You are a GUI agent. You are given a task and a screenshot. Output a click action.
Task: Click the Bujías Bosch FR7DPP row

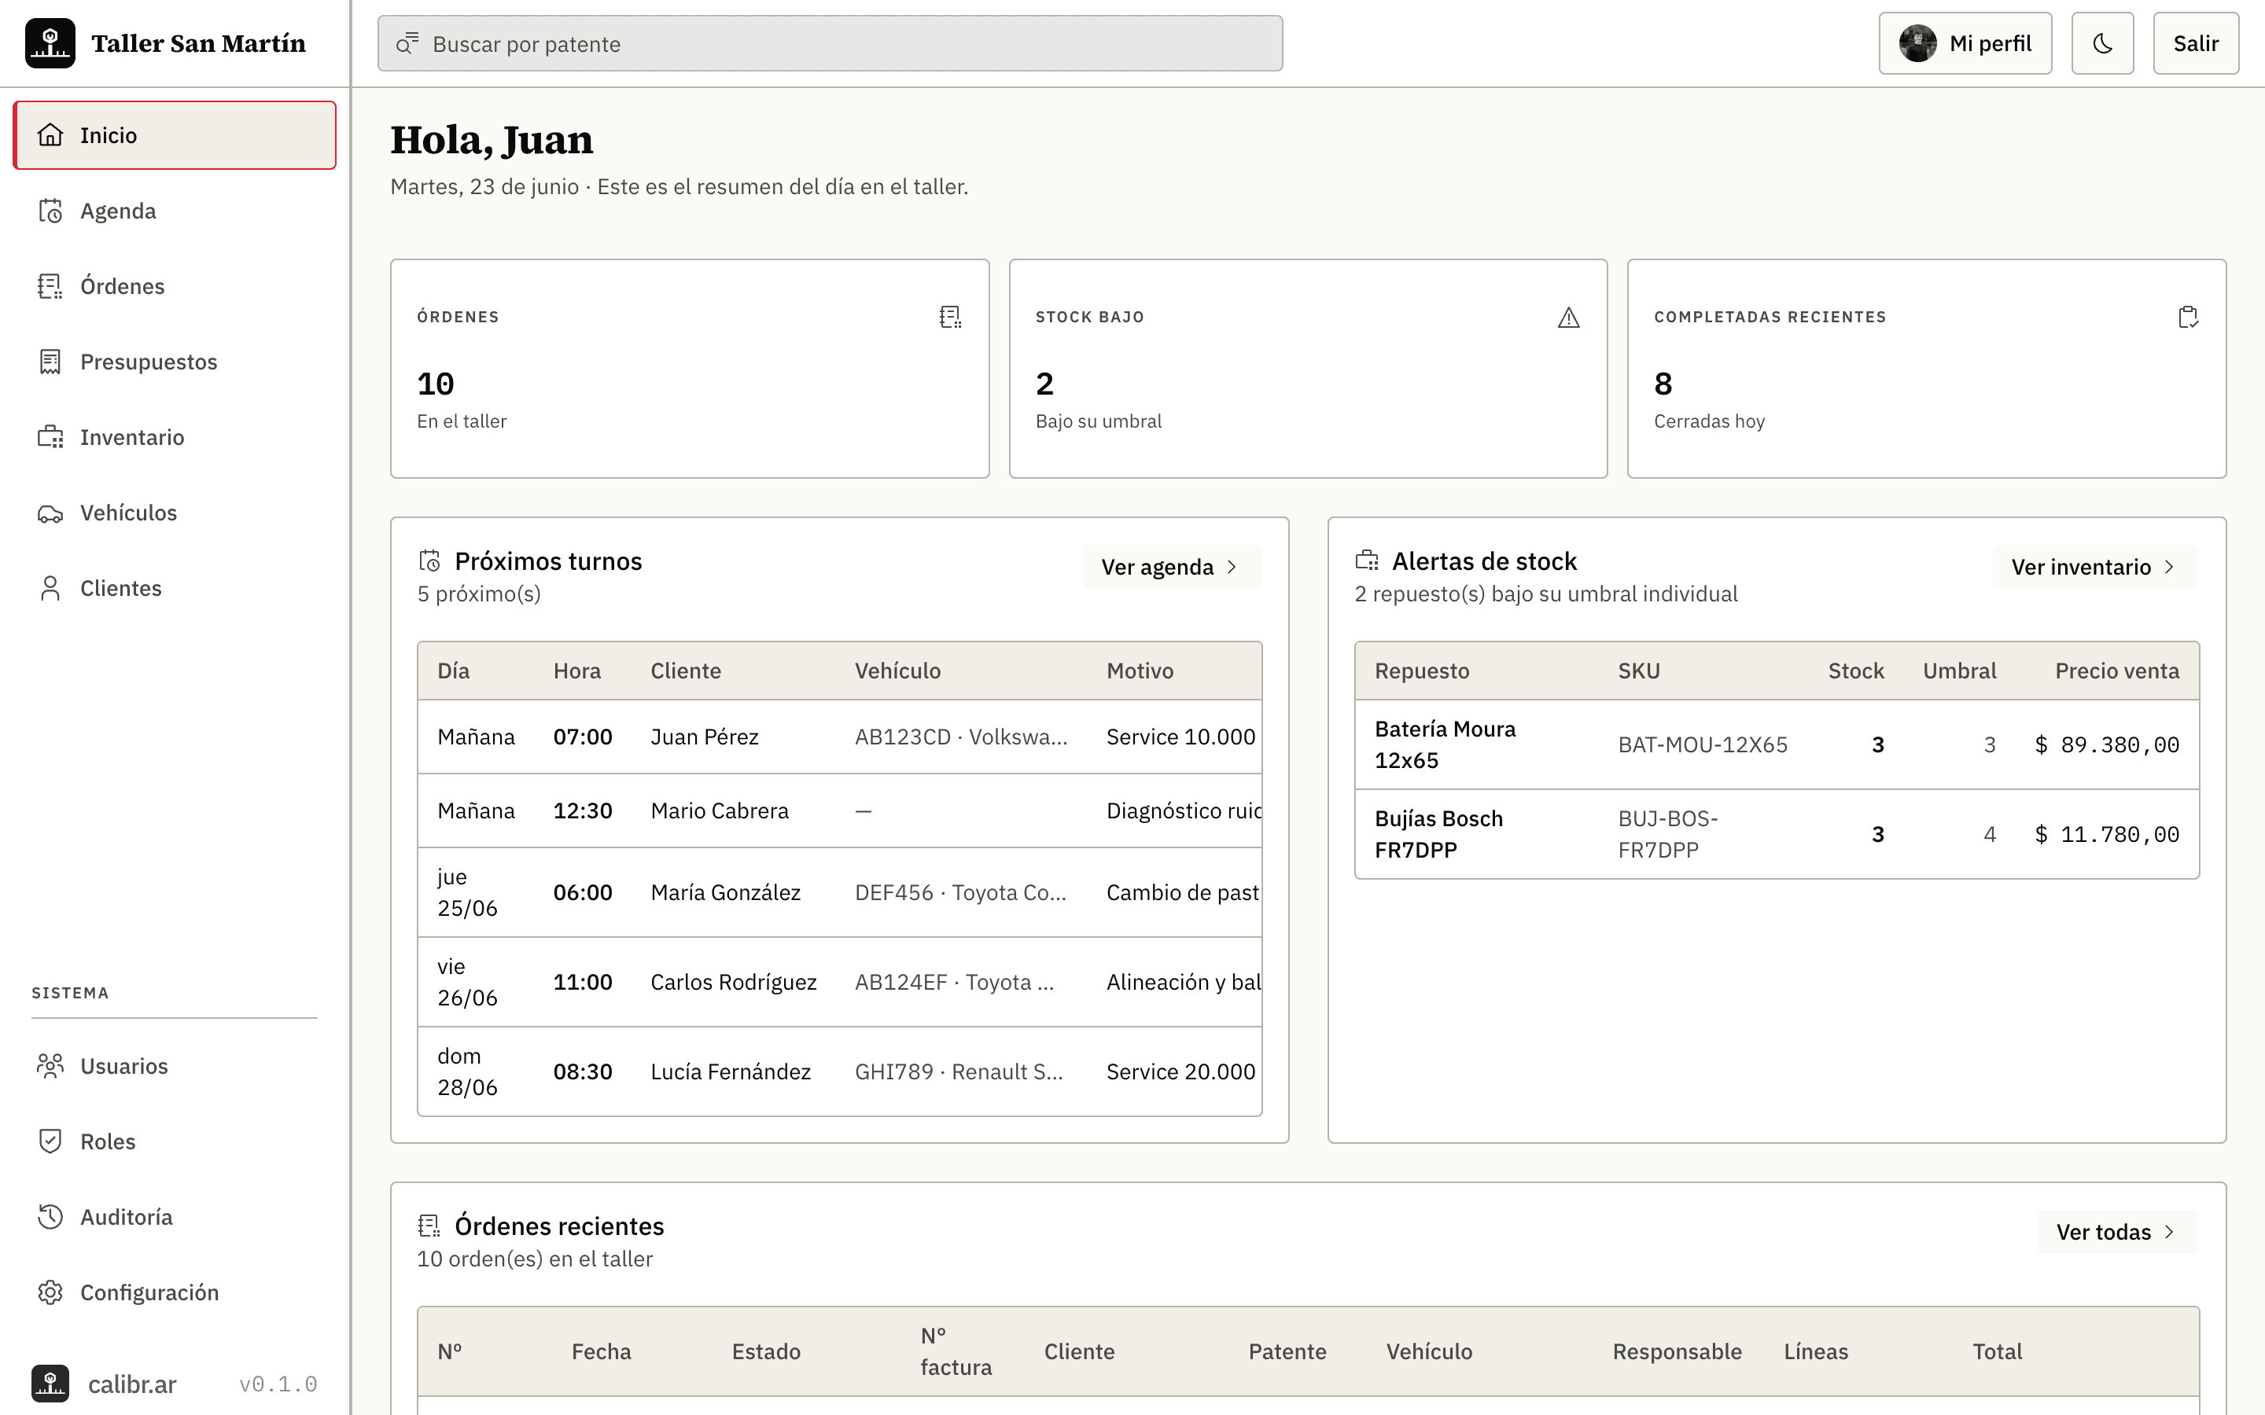[1777, 835]
